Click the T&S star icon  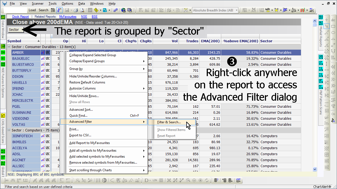point(277,10)
